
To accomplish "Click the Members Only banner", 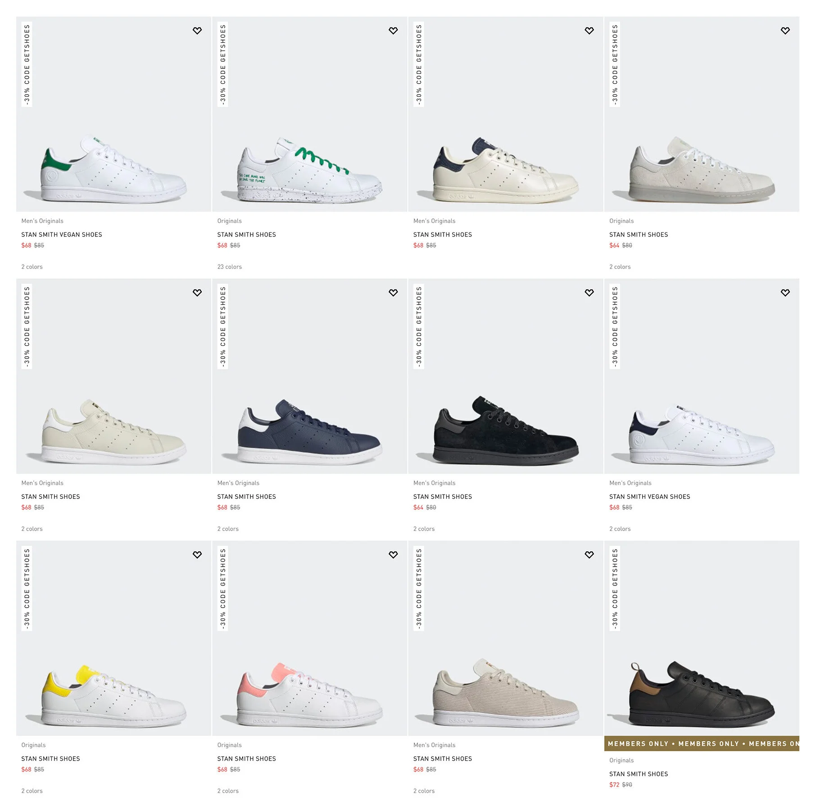I will 702,744.
